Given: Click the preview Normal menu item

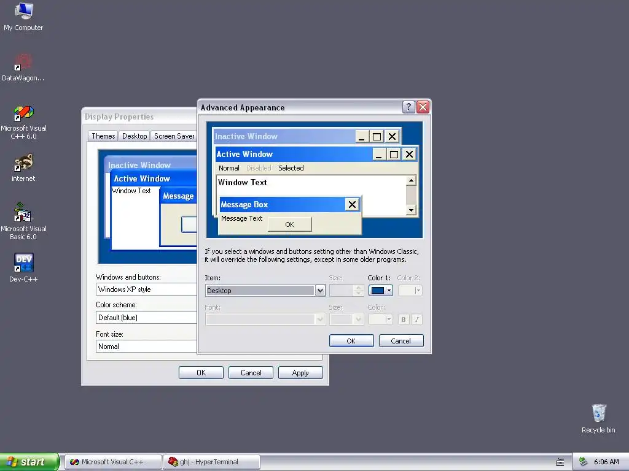Looking at the screenshot, I should pyautogui.click(x=229, y=168).
